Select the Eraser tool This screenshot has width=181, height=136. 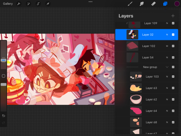[154, 4]
